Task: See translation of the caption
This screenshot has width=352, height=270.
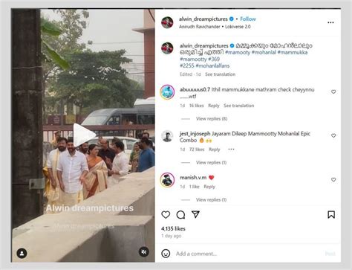Action: point(220,74)
